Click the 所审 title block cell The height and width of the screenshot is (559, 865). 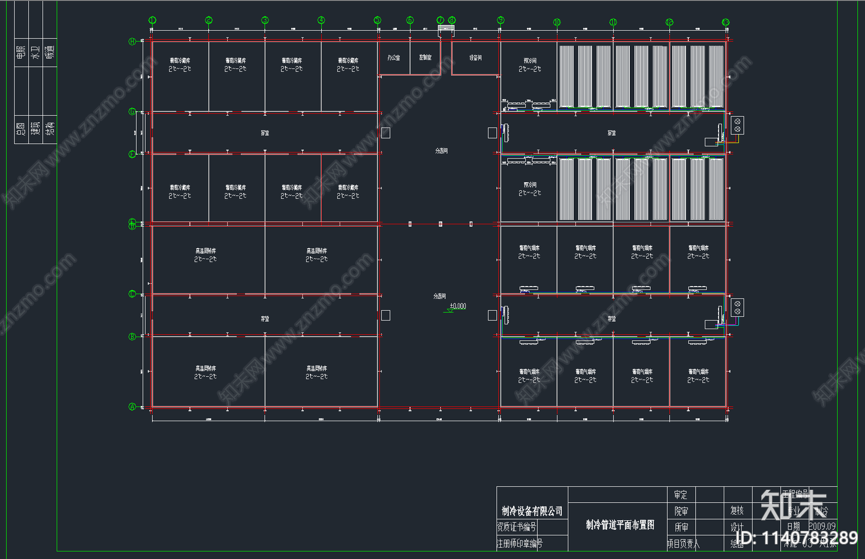point(681,527)
